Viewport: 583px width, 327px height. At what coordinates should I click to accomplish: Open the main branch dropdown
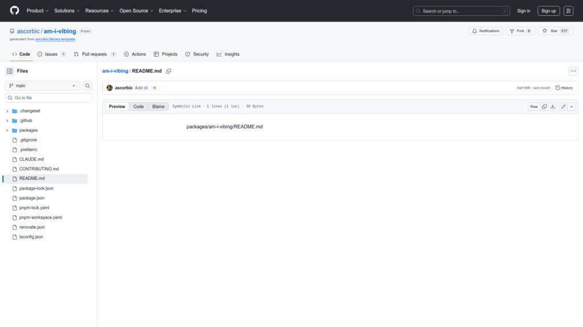coord(43,86)
